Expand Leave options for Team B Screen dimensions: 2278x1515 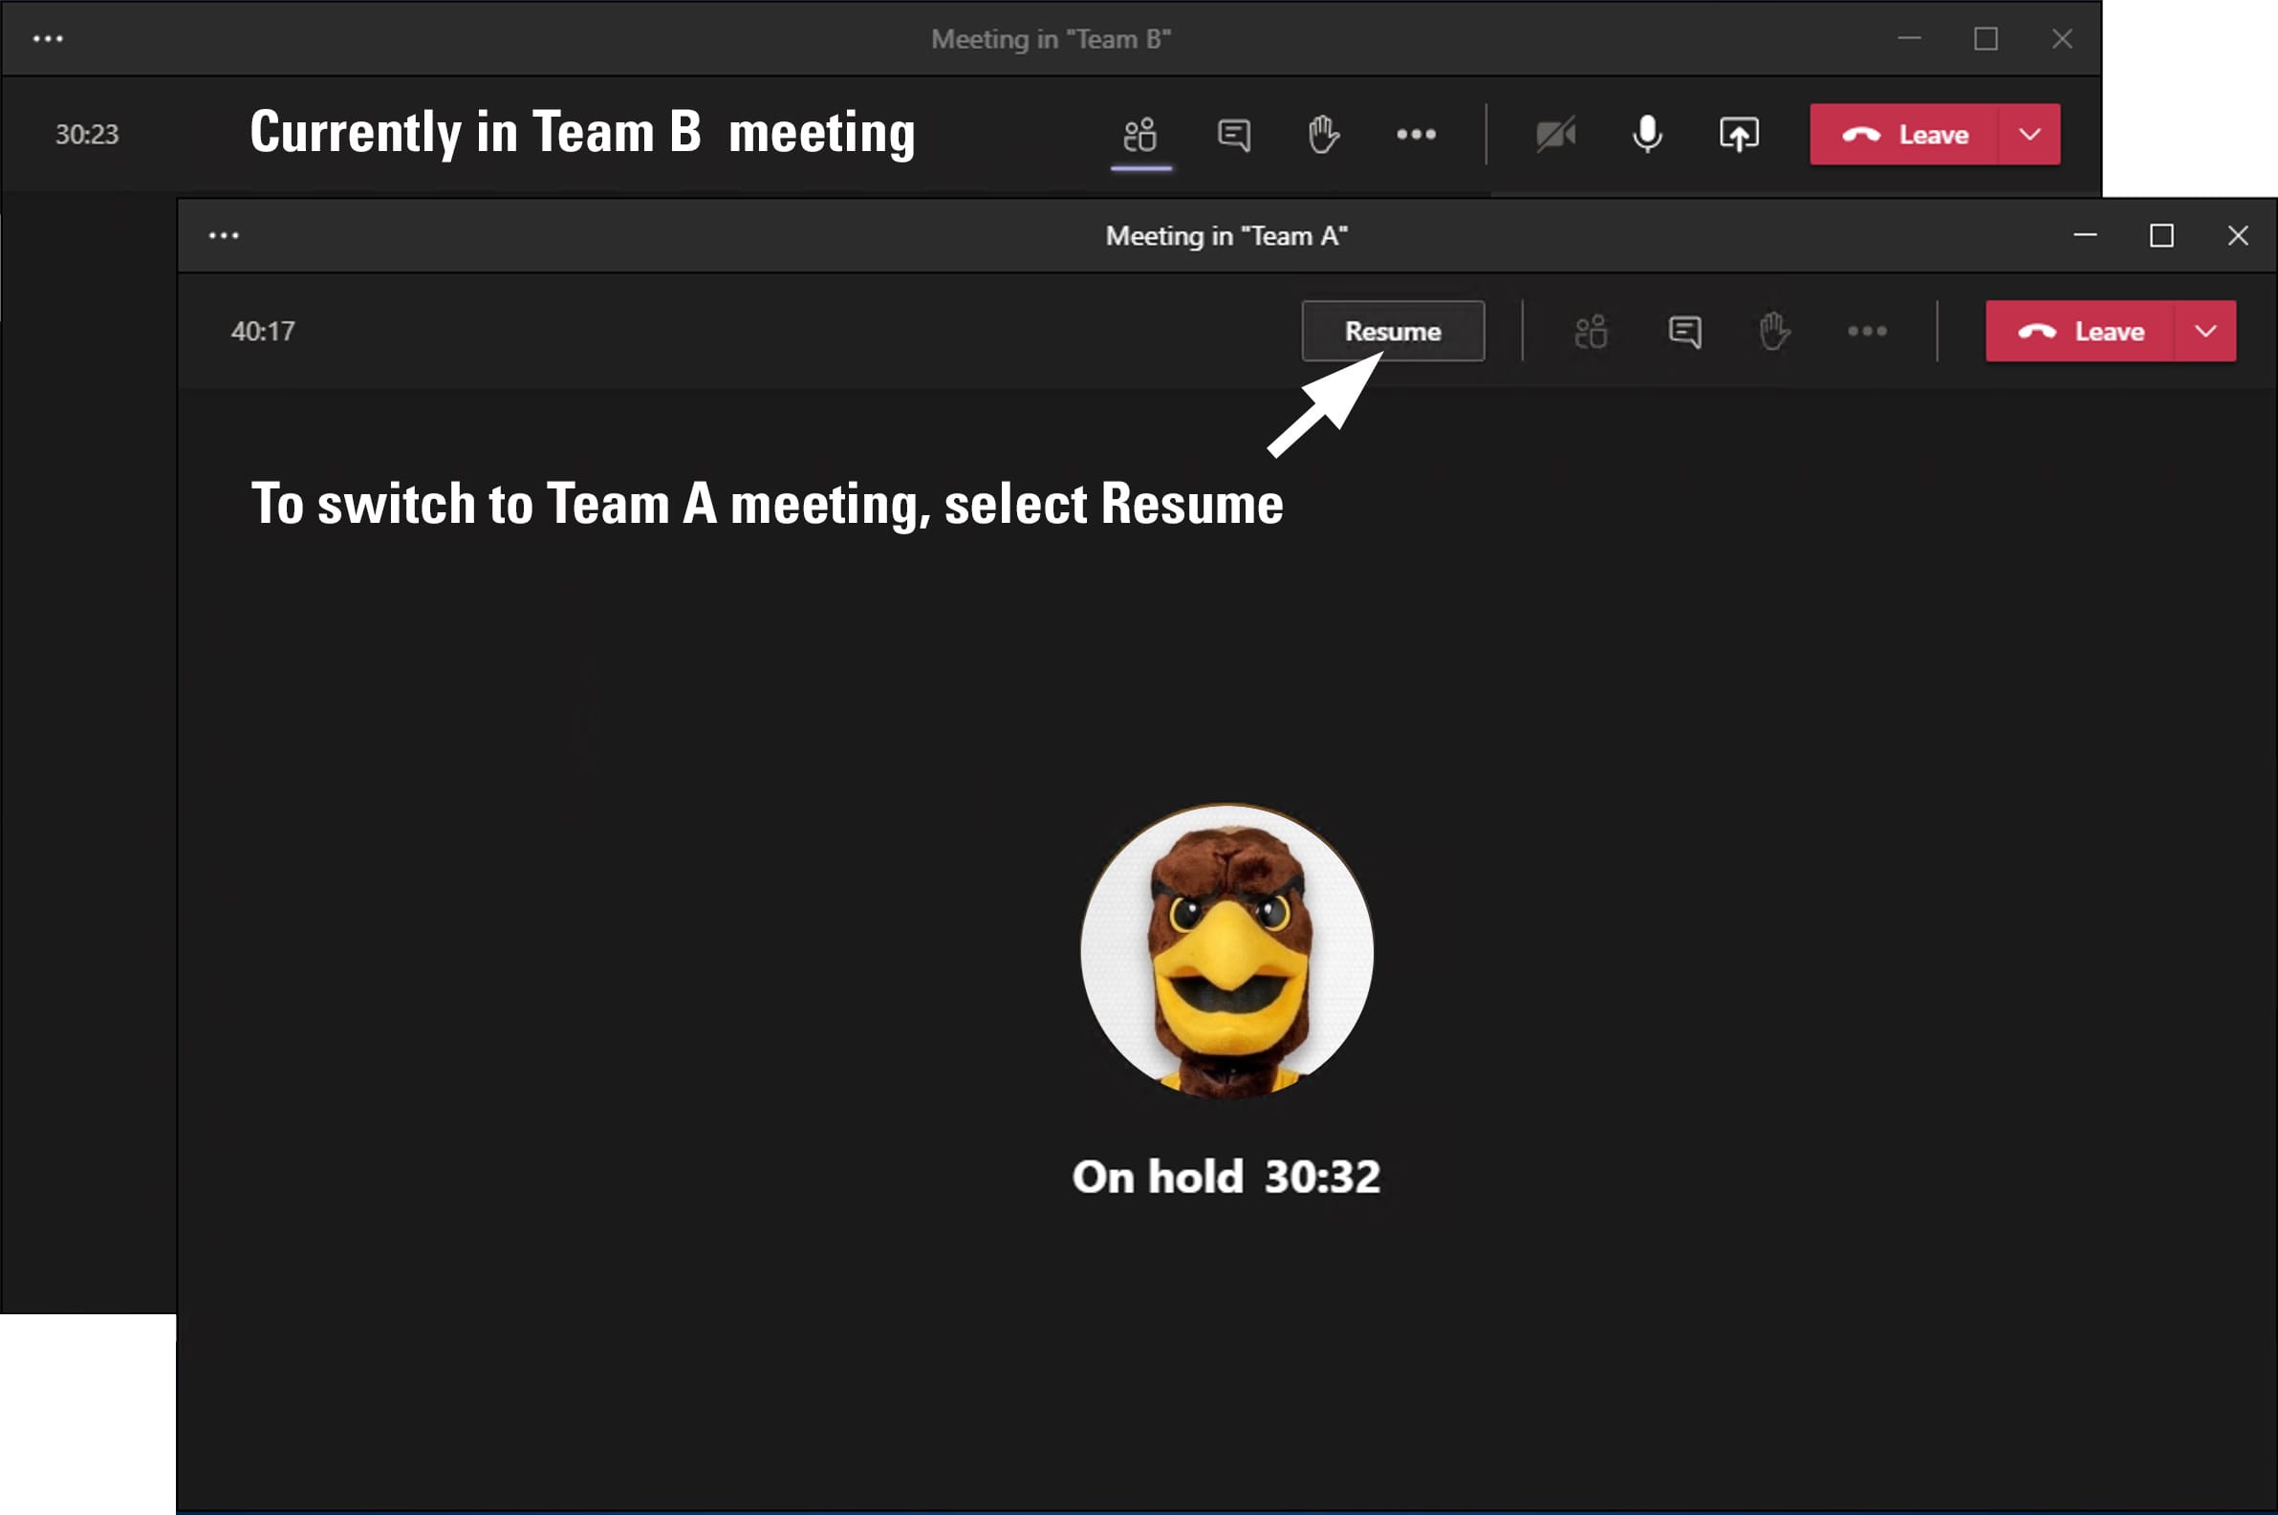[x=2029, y=135]
